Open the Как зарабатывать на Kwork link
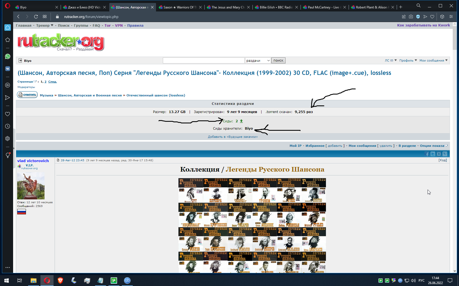Viewport: 459px width, 286px height. coord(423,25)
